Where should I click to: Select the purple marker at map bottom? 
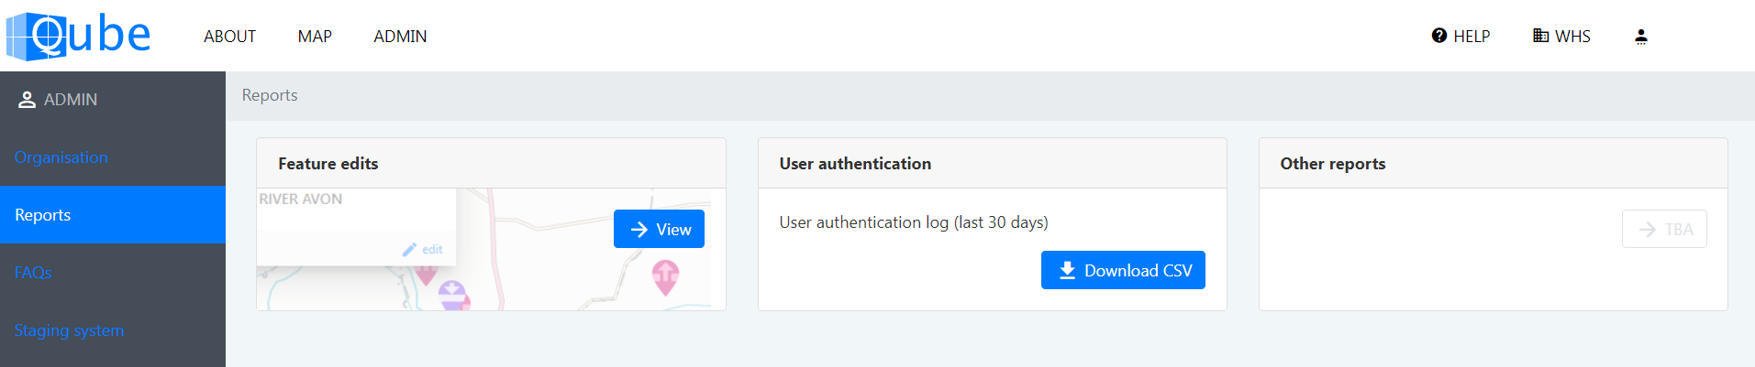coord(452,295)
